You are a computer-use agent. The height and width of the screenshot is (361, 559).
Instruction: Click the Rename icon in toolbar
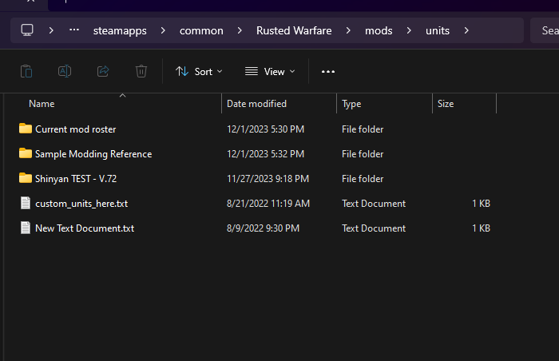[65, 71]
